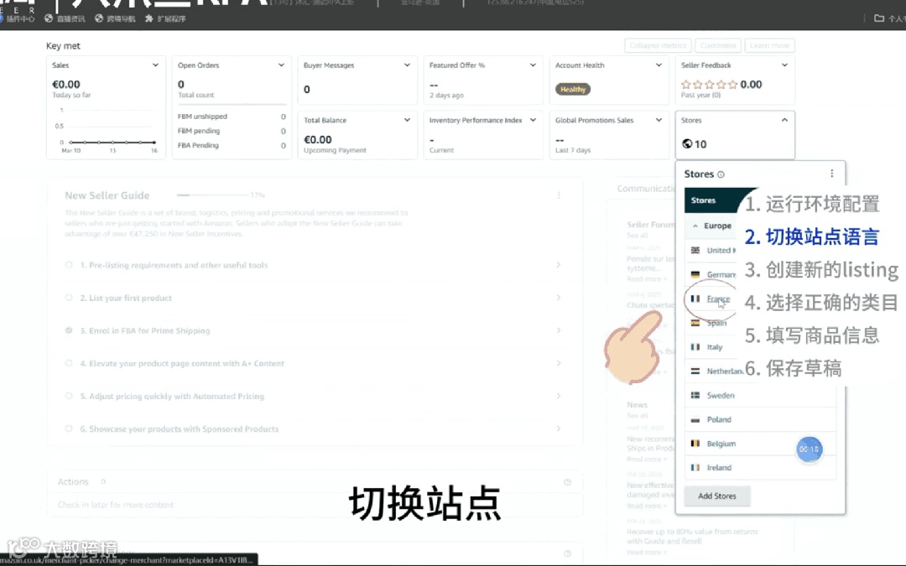Expand step 4 Elevate product page chevron
This screenshot has width=906, height=566.
click(x=559, y=363)
